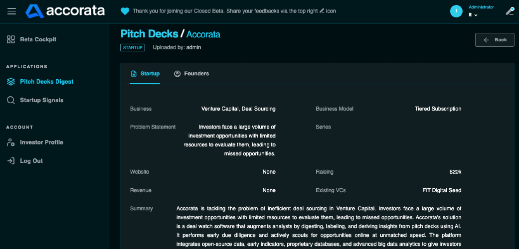Click the Closed Beta thank-you message
Image resolution: width=519 pixels, height=249 pixels.
coord(234,11)
